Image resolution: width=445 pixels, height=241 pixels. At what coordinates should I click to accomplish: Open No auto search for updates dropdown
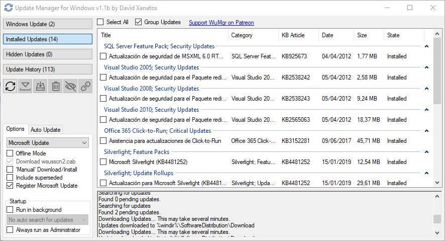pos(48,220)
